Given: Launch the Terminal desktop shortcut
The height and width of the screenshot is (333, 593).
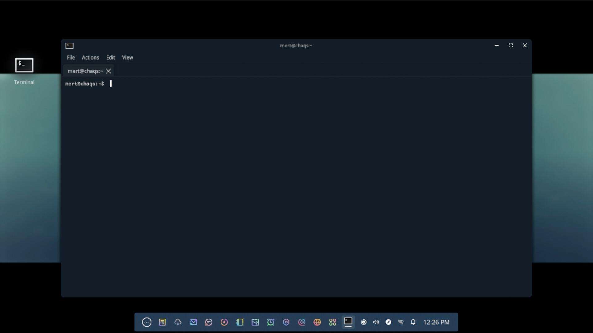Looking at the screenshot, I should point(24,65).
